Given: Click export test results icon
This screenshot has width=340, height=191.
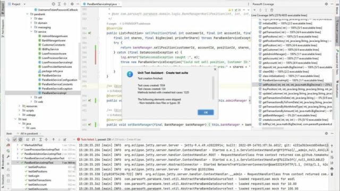Looking at the screenshot, I should 65,140.
